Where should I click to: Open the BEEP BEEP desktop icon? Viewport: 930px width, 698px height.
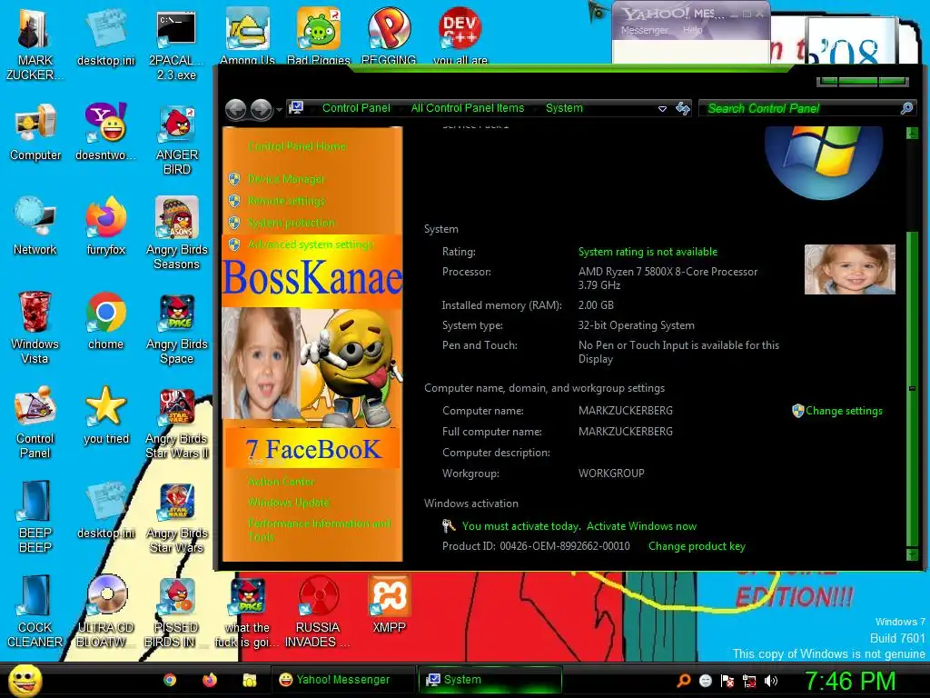[35, 517]
